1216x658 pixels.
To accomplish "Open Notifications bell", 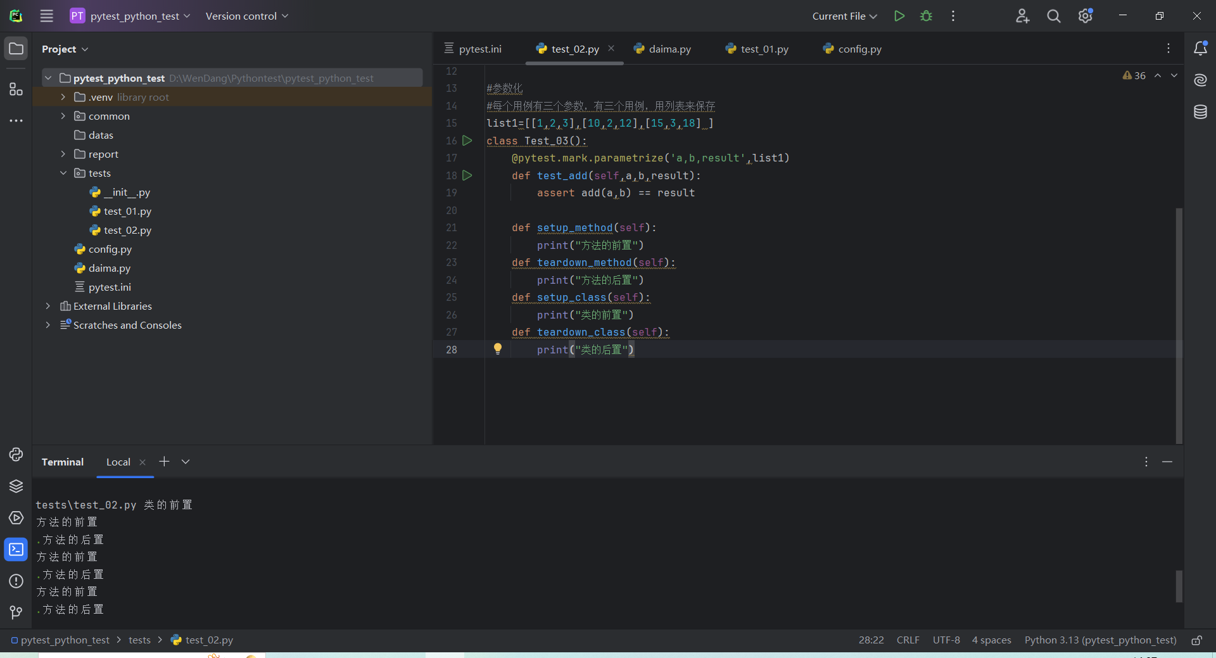I will (x=1200, y=48).
